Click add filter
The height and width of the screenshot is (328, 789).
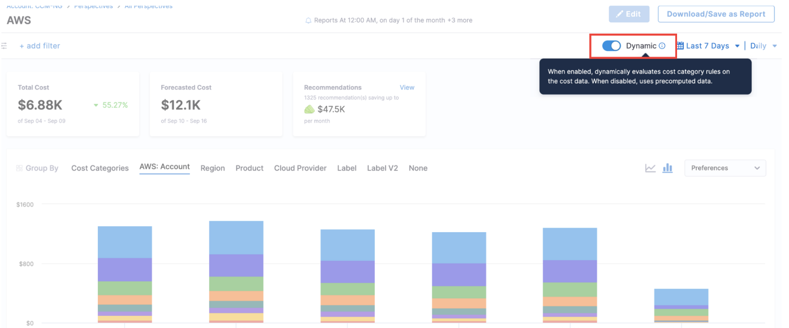tap(40, 46)
